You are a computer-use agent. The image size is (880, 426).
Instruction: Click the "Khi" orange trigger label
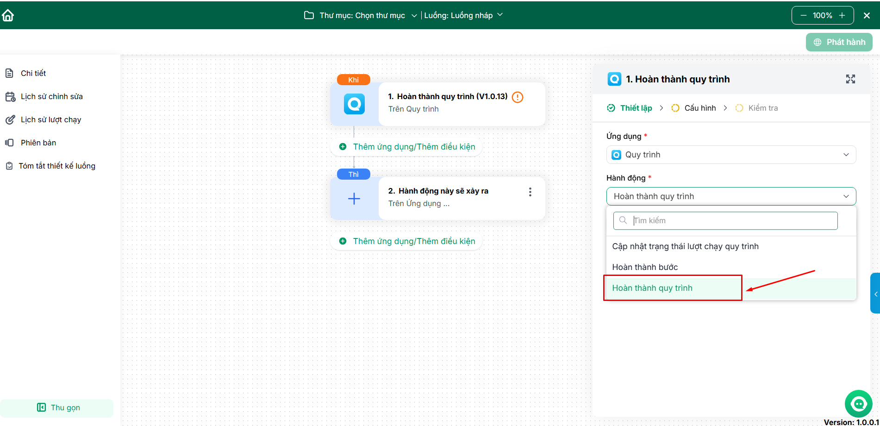pos(354,80)
